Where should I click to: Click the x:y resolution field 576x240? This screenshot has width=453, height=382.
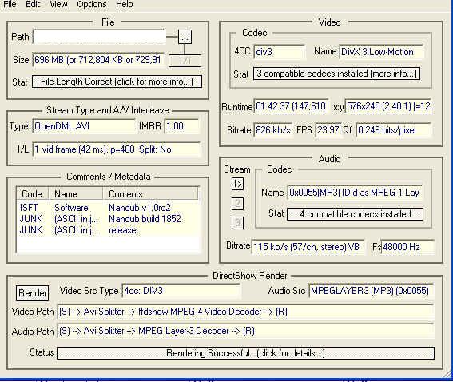(x=388, y=106)
